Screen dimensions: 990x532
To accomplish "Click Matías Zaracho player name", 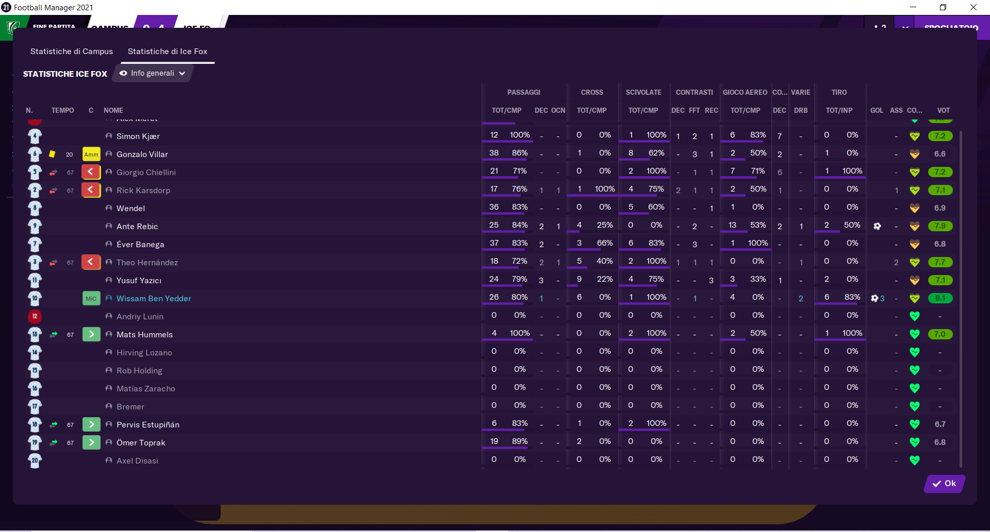I will [146, 389].
